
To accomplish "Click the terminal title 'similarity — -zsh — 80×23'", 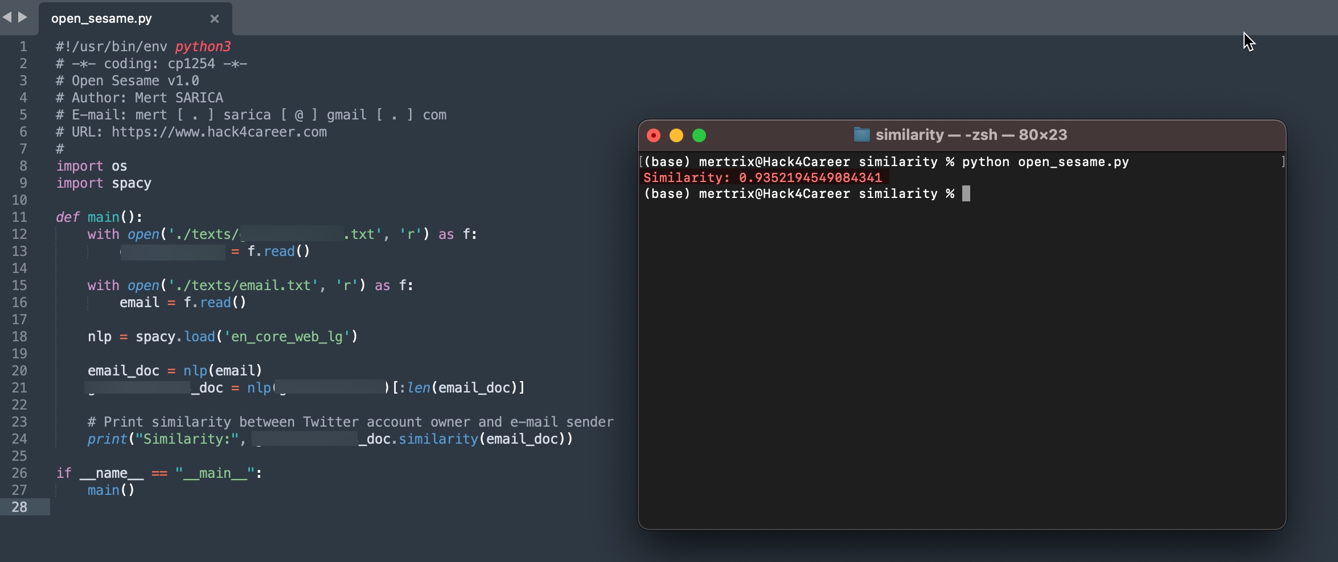I will [x=971, y=135].
